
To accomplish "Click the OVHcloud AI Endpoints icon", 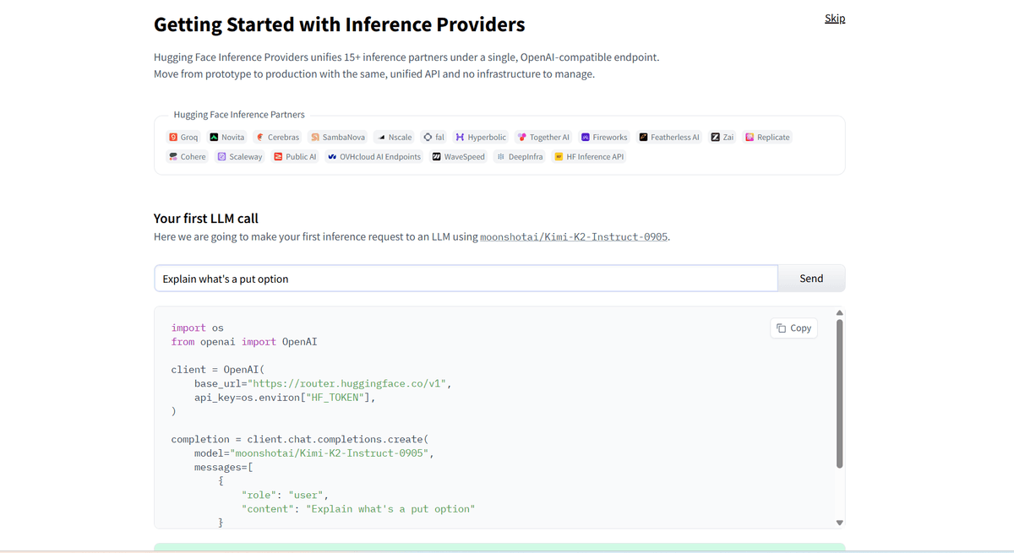I will (x=332, y=156).
